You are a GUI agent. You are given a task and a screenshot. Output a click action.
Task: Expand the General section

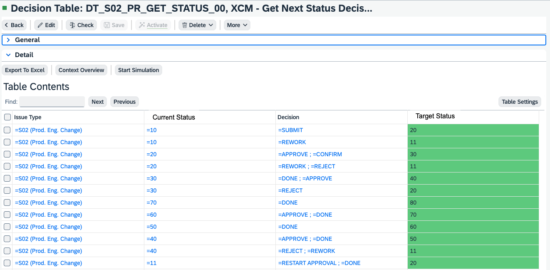pyautogui.click(x=8, y=40)
